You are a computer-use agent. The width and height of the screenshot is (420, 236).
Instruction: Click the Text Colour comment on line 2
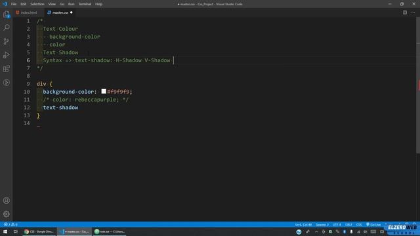coord(60,29)
